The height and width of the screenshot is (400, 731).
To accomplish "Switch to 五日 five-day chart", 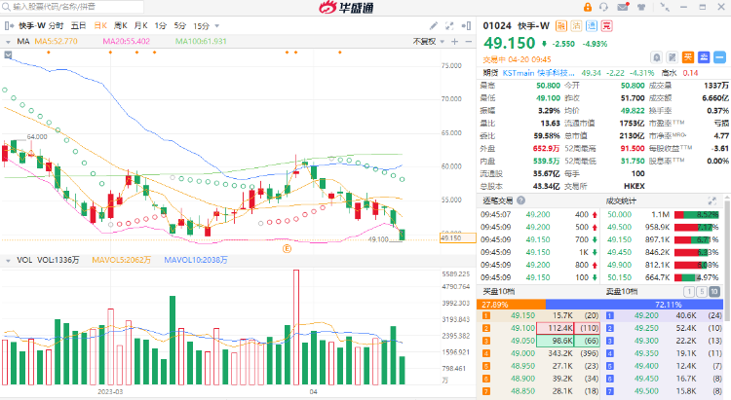I will coord(78,25).
